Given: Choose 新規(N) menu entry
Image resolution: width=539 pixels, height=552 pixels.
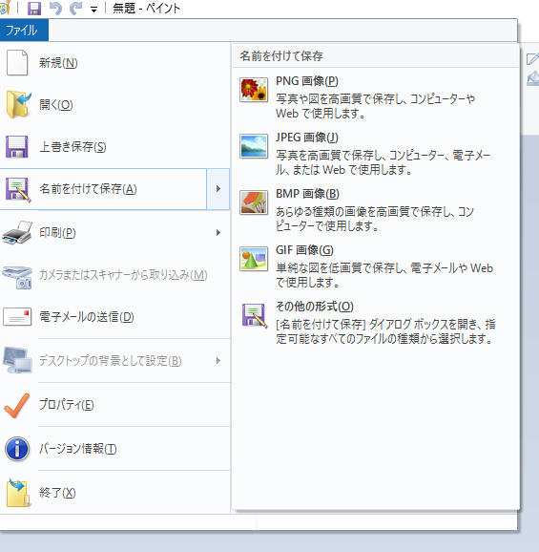Looking at the screenshot, I should point(114,63).
